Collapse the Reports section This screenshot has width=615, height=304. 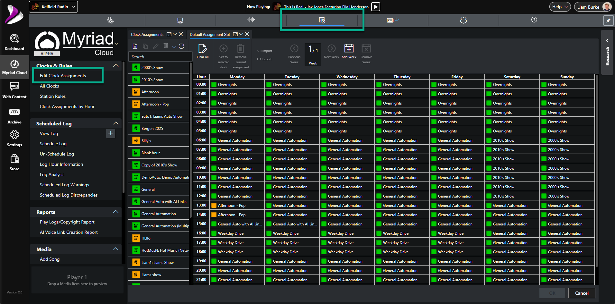[x=116, y=212]
